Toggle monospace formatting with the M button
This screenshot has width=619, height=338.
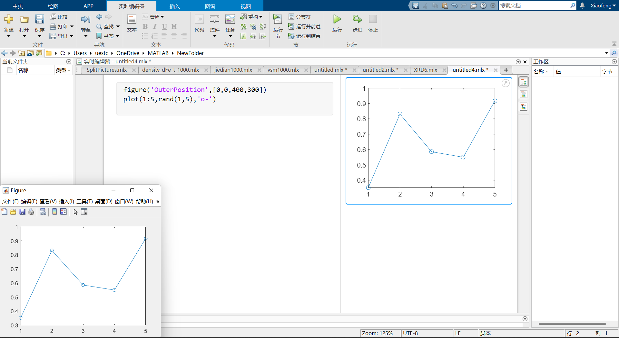click(174, 26)
